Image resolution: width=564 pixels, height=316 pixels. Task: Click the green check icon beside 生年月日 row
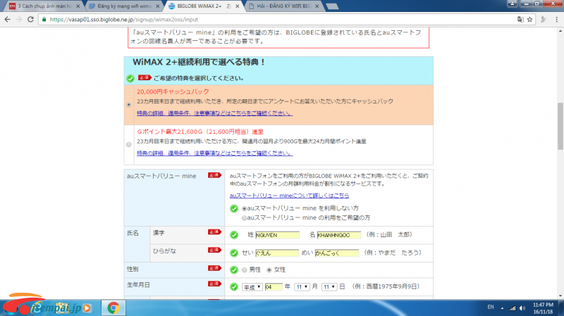click(x=234, y=286)
